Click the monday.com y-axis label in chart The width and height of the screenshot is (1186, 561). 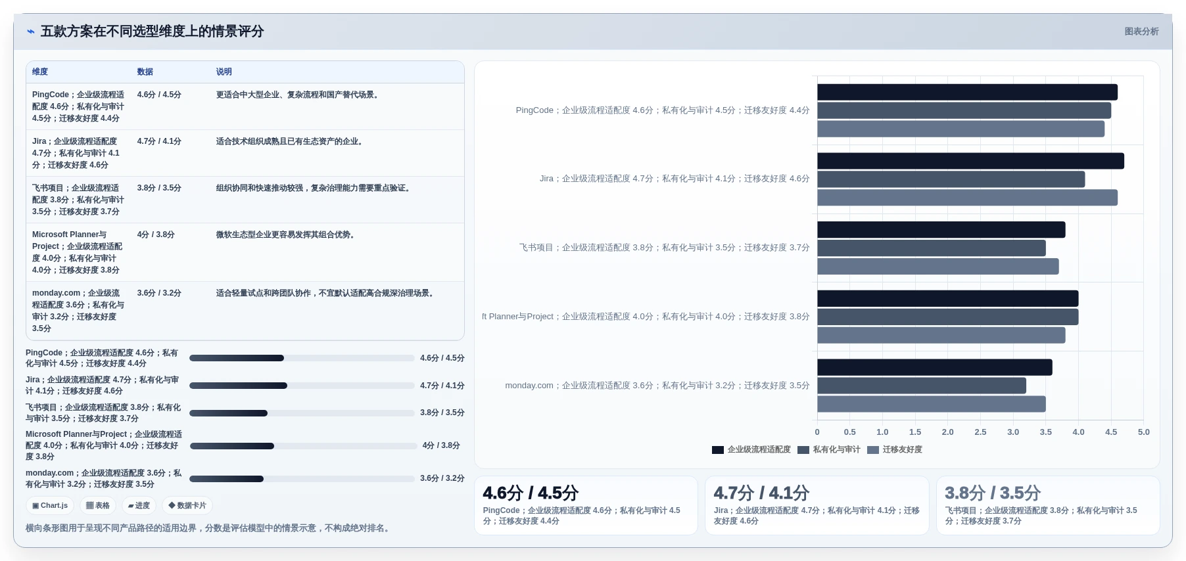click(657, 386)
